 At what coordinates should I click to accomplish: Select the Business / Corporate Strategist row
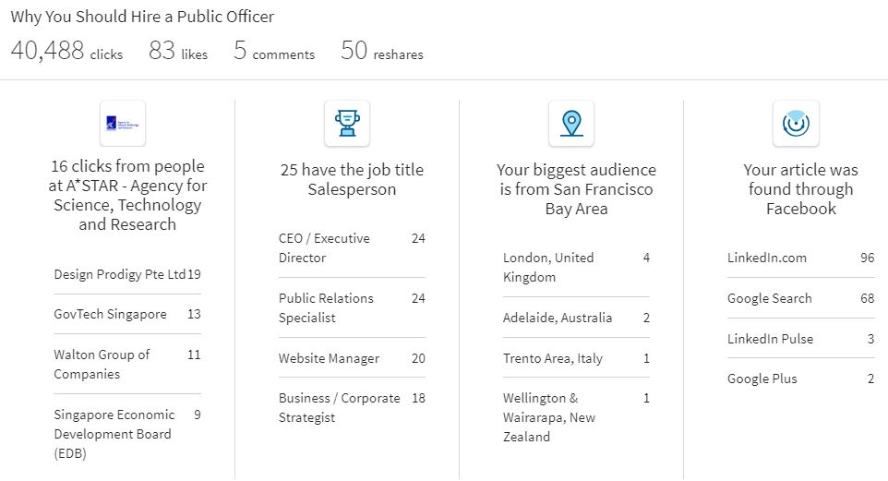click(352, 407)
